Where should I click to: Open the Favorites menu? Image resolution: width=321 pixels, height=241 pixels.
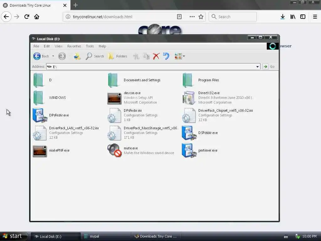74,46
